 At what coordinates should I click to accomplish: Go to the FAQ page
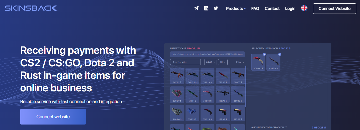coord(255,9)
